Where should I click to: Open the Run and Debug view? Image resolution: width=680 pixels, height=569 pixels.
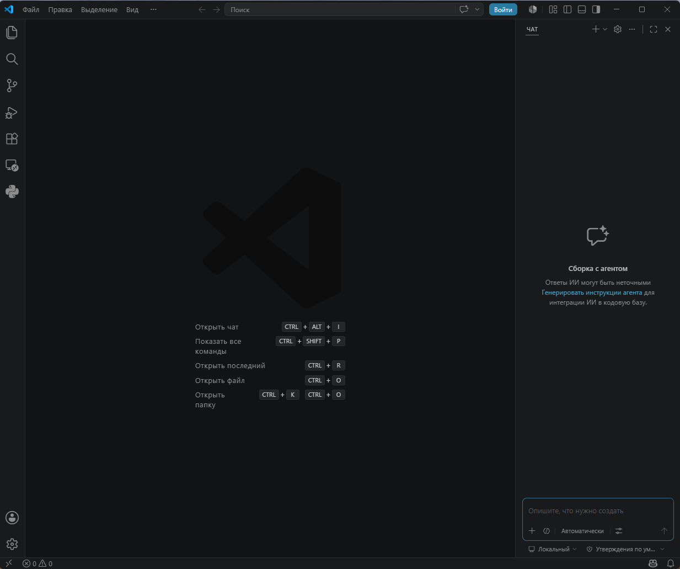(12, 112)
